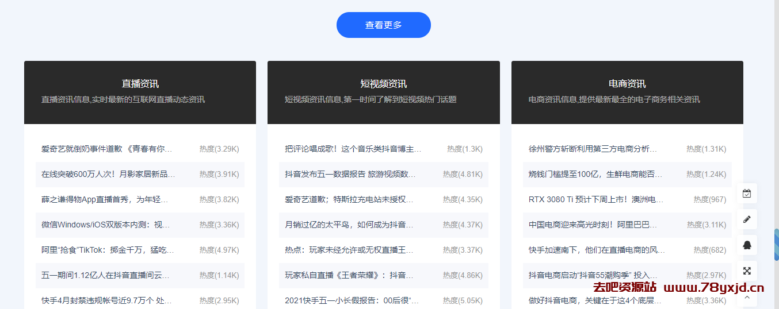Open article RTX 3080 Ti 预计下周上市！澳洲电...

click(596, 199)
